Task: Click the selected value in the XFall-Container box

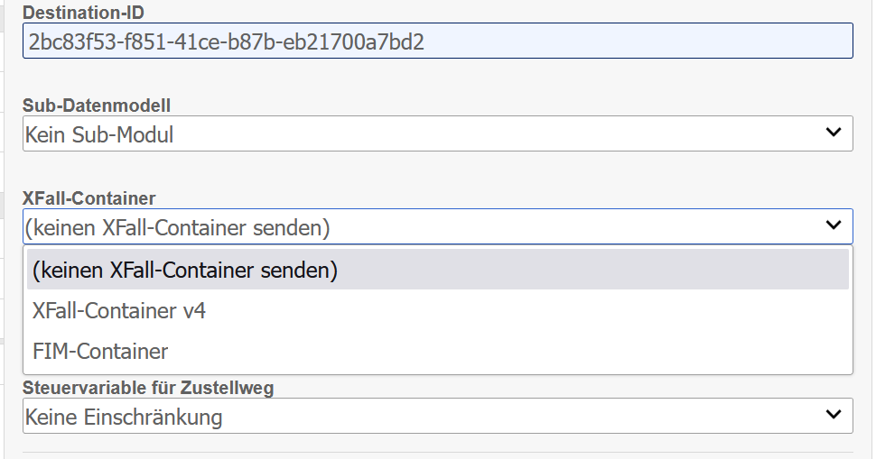Action: [178, 227]
